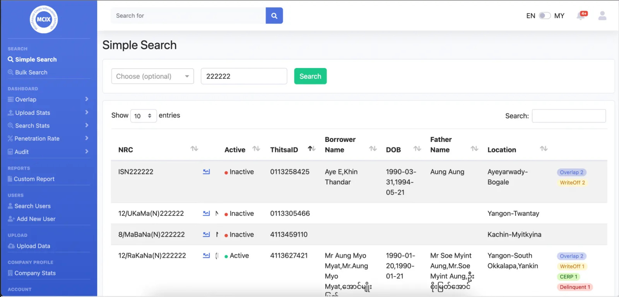Screen dimensions: 619x297
Task: Click Yangon-Twantay location cell
Action: click(513, 213)
